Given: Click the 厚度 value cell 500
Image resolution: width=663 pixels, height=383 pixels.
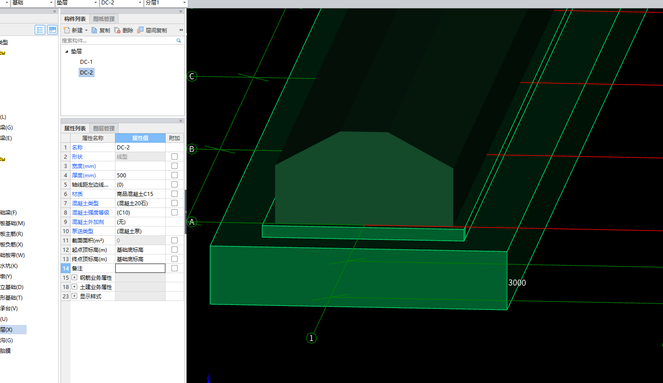Looking at the screenshot, I should (140, 175).
